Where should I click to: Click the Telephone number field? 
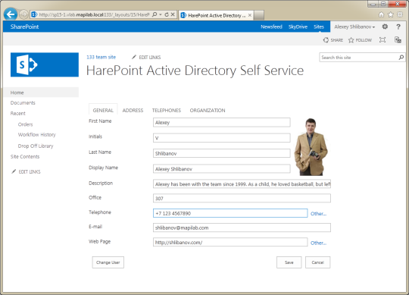(230, 213)
